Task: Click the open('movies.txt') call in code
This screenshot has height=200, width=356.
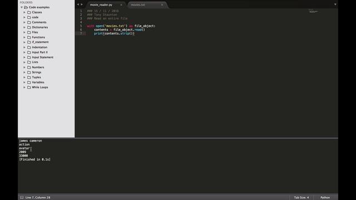Action: click(x=111, y=26)
